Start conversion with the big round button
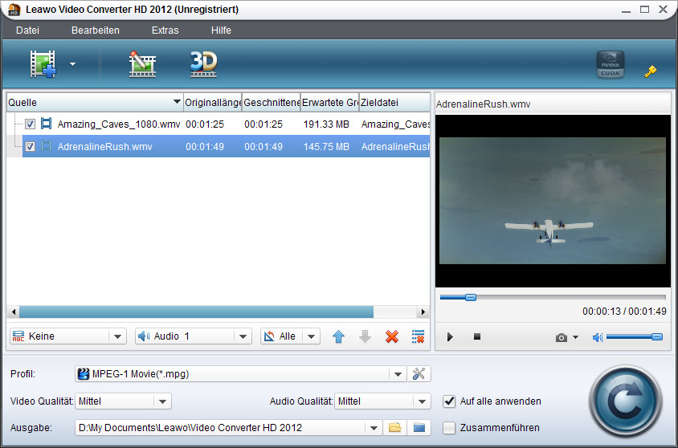This screenshot has width=678, height=448. coord(626,401)
